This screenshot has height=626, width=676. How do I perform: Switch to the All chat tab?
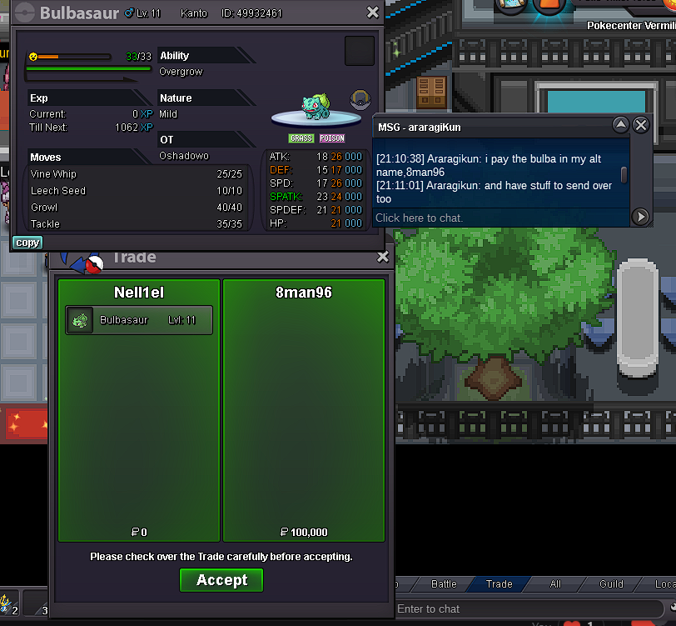554,584
